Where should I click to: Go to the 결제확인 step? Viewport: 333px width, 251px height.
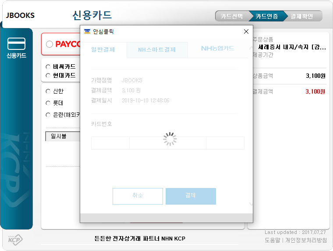[x=302, y=16]
